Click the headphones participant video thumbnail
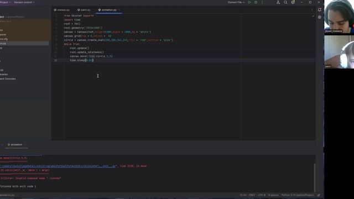This screenshot has width=354, height=199. 339,51
